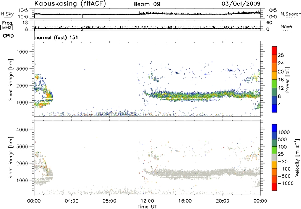This screenshot has width=301, height=209.
Task: Click the 20 dB power scale value
Action: pos(281,72)
